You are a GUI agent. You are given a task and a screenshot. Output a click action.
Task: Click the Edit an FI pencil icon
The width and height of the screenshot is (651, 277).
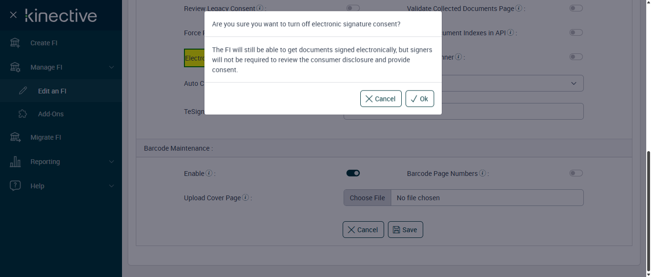(23, 91)
